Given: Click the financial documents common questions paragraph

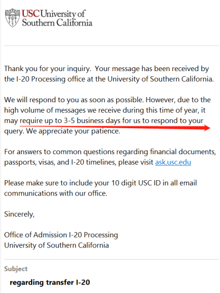Looking at the screenshot, I should click(x=110, y=157).
